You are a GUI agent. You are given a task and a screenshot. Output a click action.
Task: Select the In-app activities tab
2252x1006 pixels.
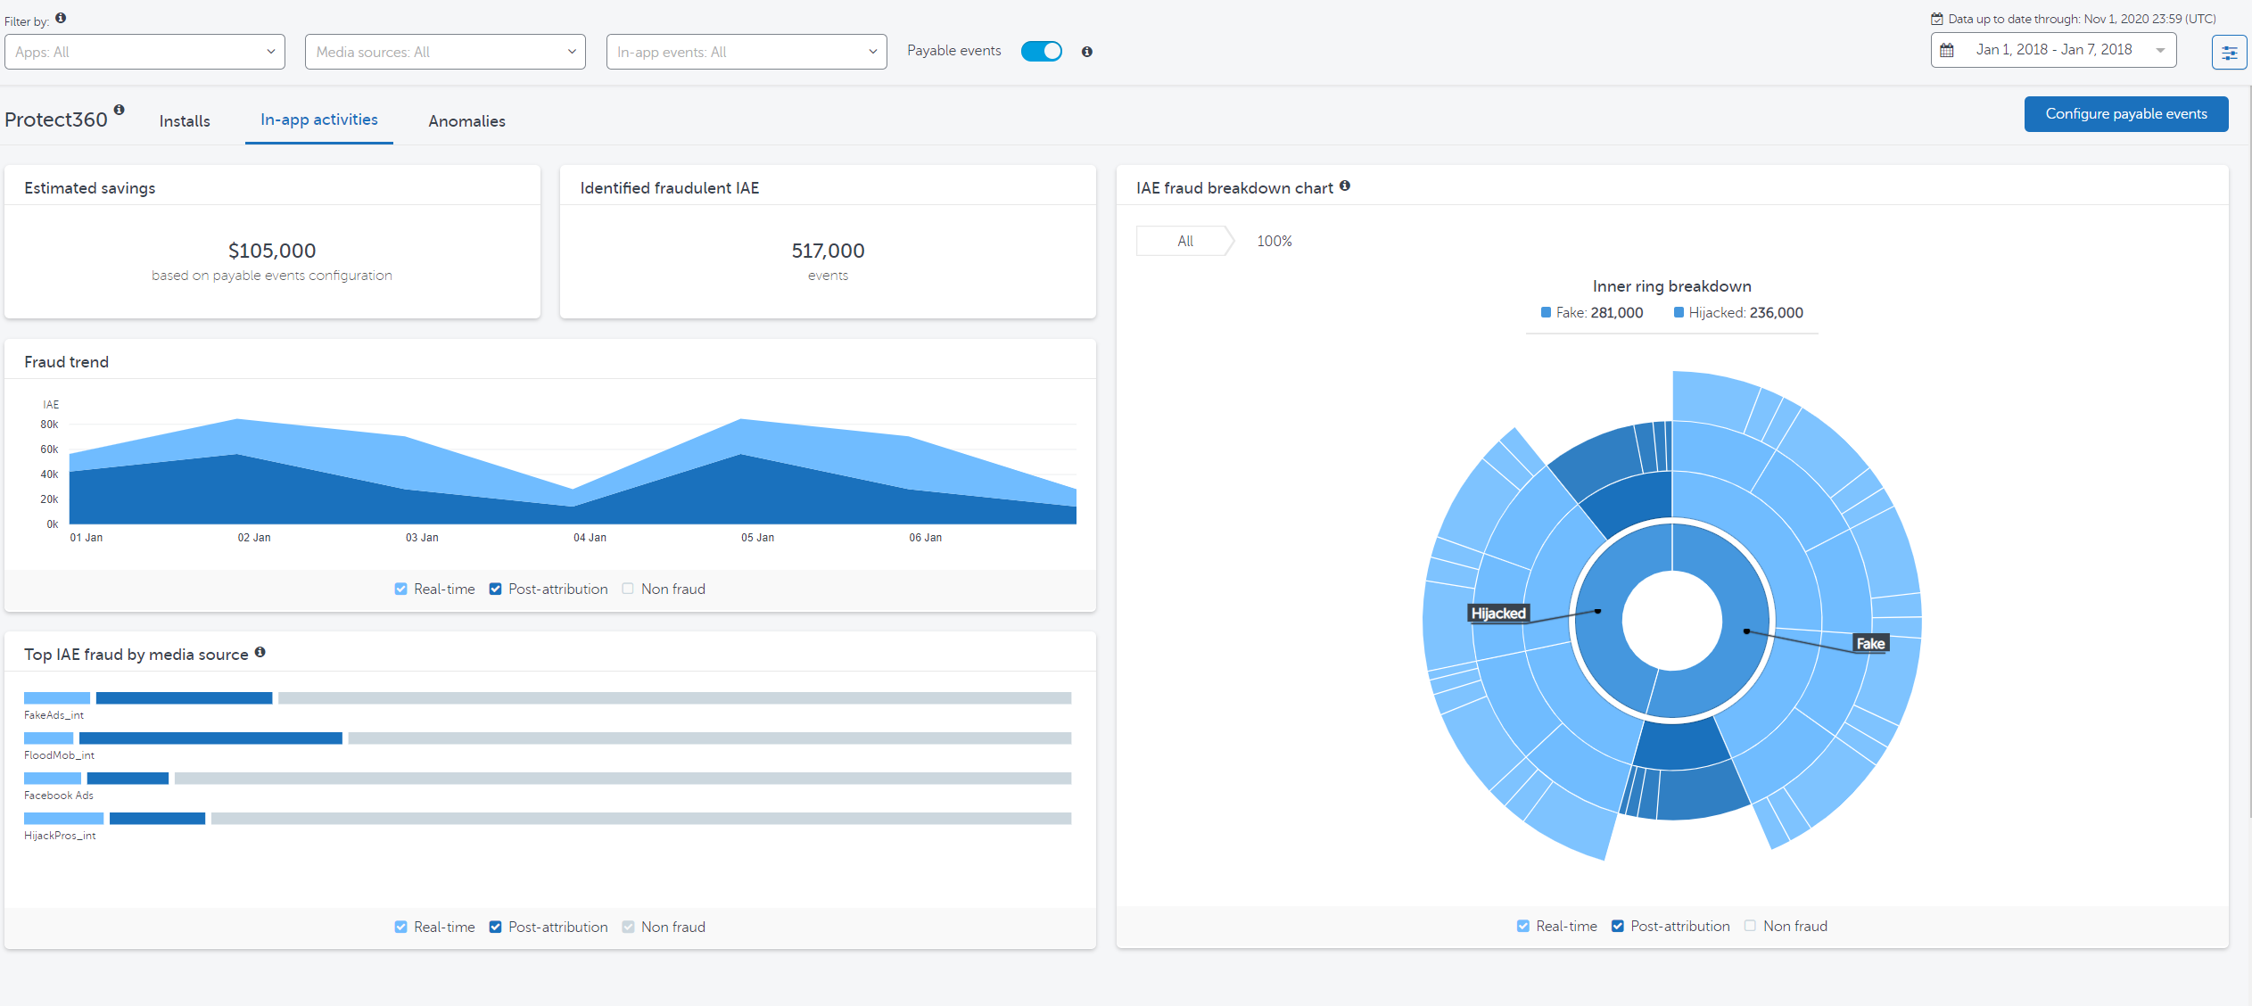[319, 120]
